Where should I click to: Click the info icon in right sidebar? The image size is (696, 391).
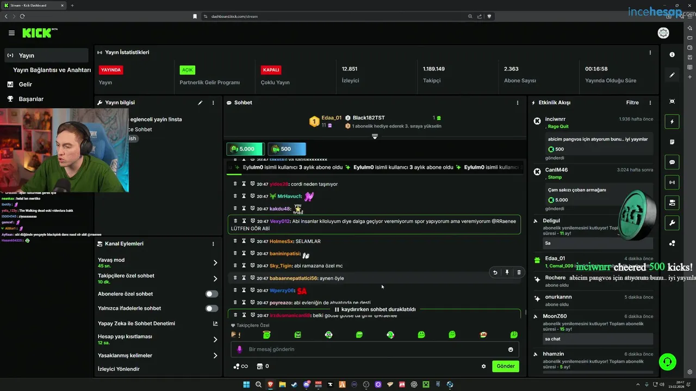672,54
